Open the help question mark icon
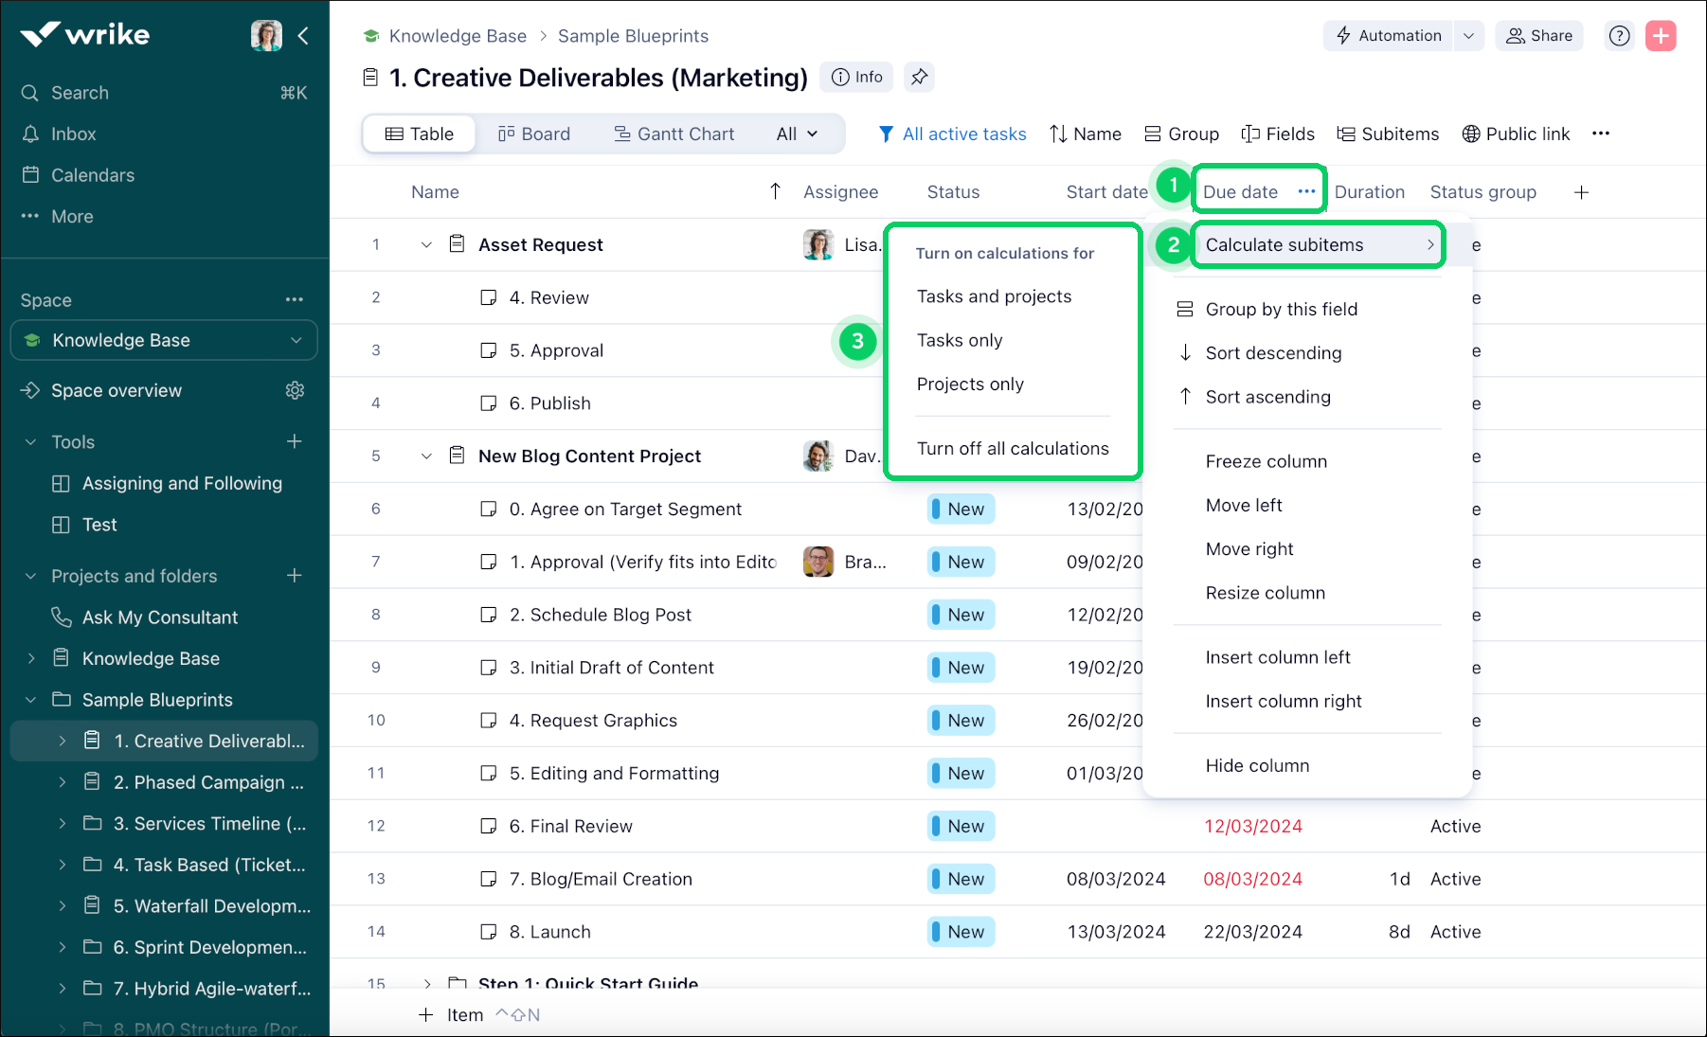The width and height of the screenshot is (1707, 1037). (x=1620, y=36)
